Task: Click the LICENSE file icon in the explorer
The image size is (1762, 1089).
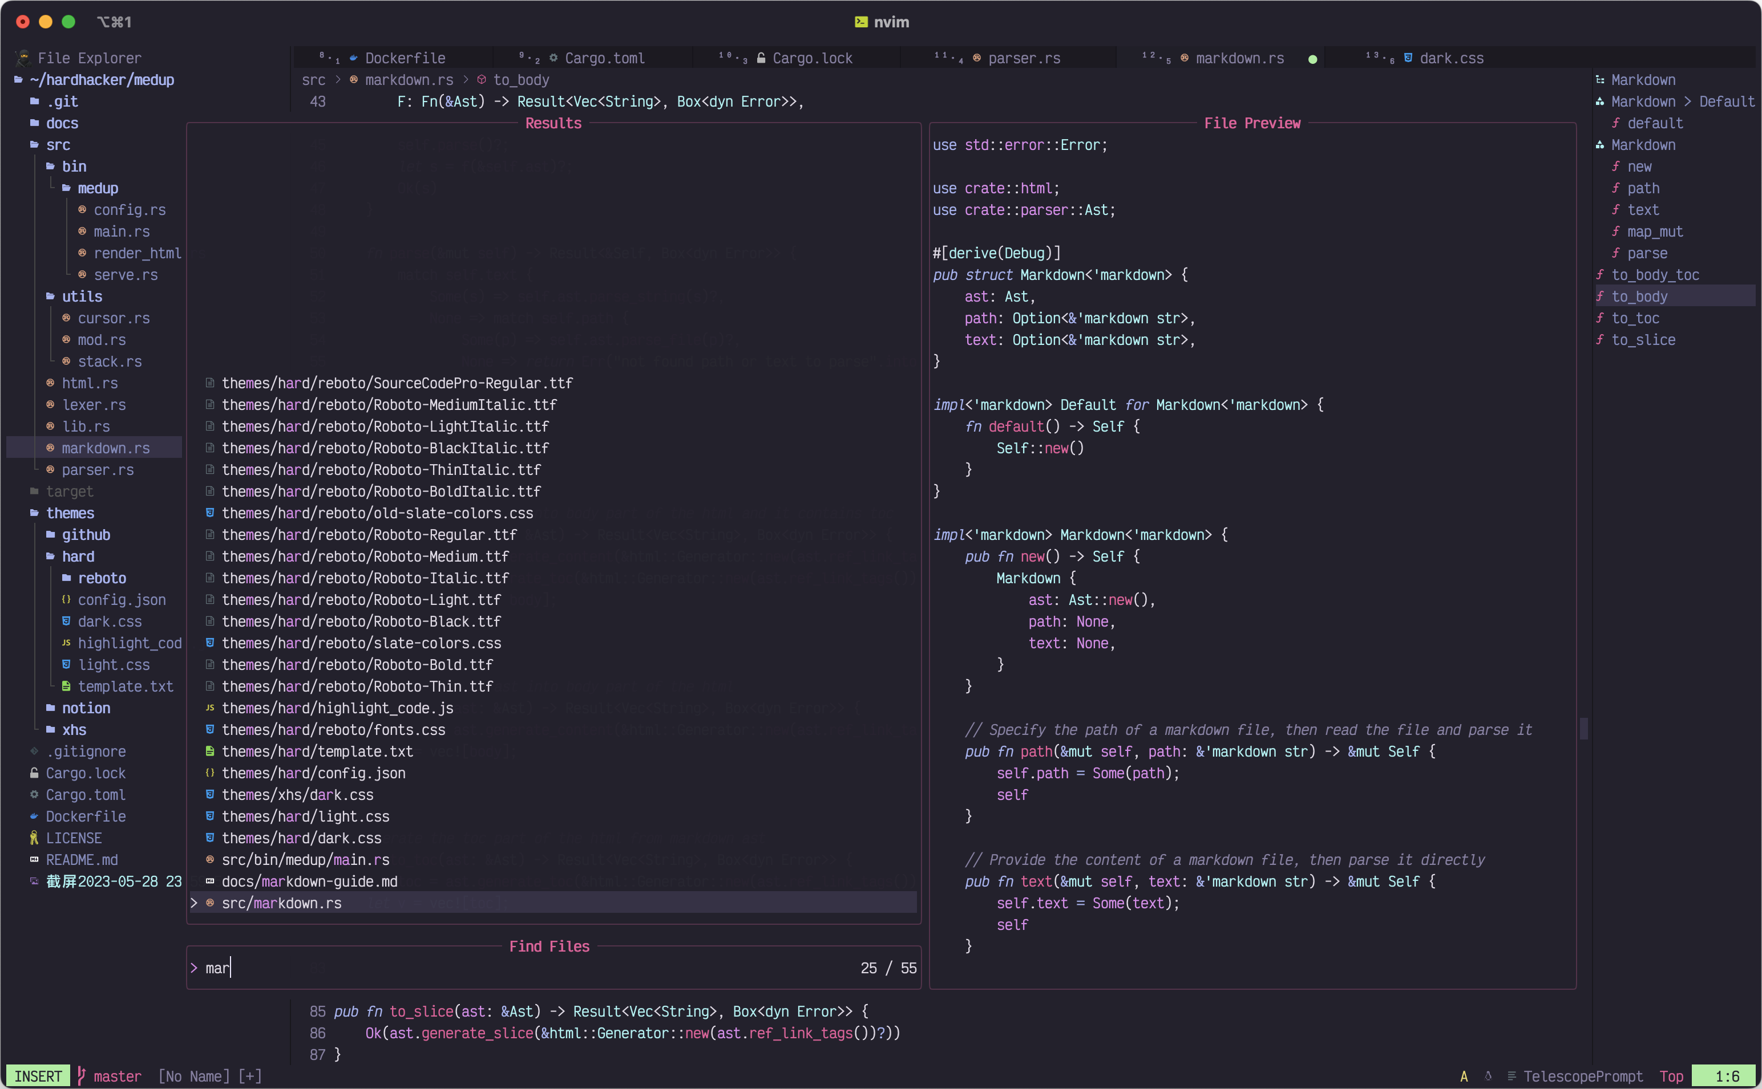Action: coord(34,838)
